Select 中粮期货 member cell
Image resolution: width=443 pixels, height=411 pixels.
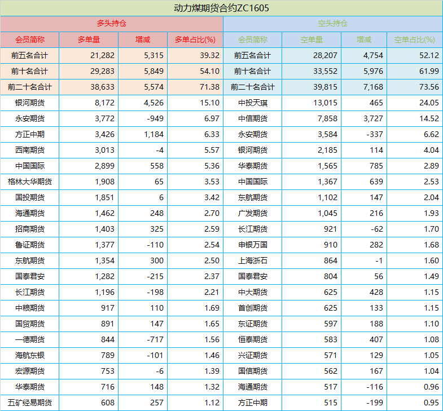click(x=30, y=308)
